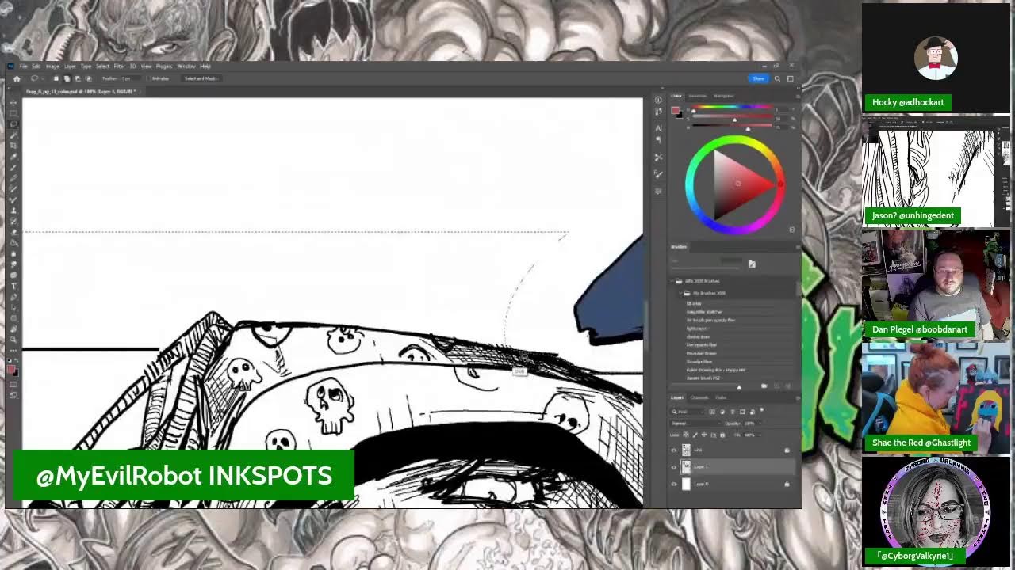1015x570 pixels.
Task: Open the Filter menu
Action: point(119,66)
